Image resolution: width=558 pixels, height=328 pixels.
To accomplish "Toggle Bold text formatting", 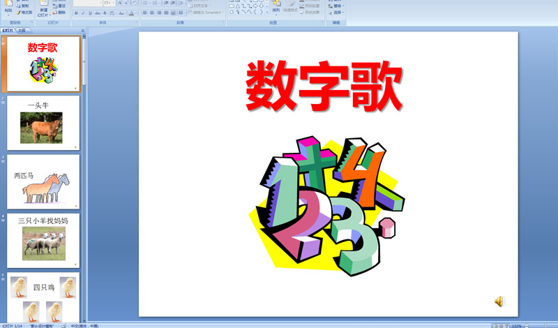I will tap(76, 13).
